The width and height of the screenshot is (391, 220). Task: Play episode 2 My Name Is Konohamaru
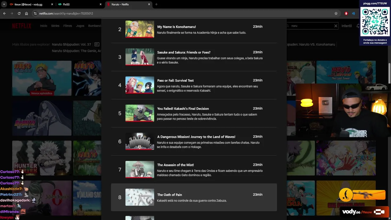tap(140, 29)
